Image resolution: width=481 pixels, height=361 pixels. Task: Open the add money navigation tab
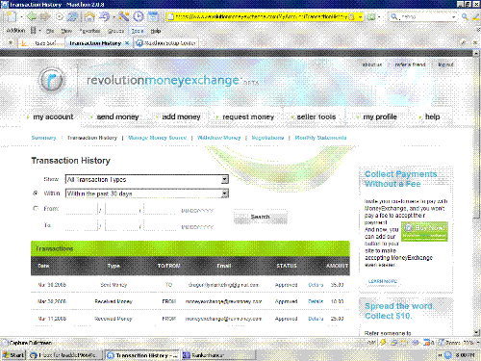click(x=181, y=116)
